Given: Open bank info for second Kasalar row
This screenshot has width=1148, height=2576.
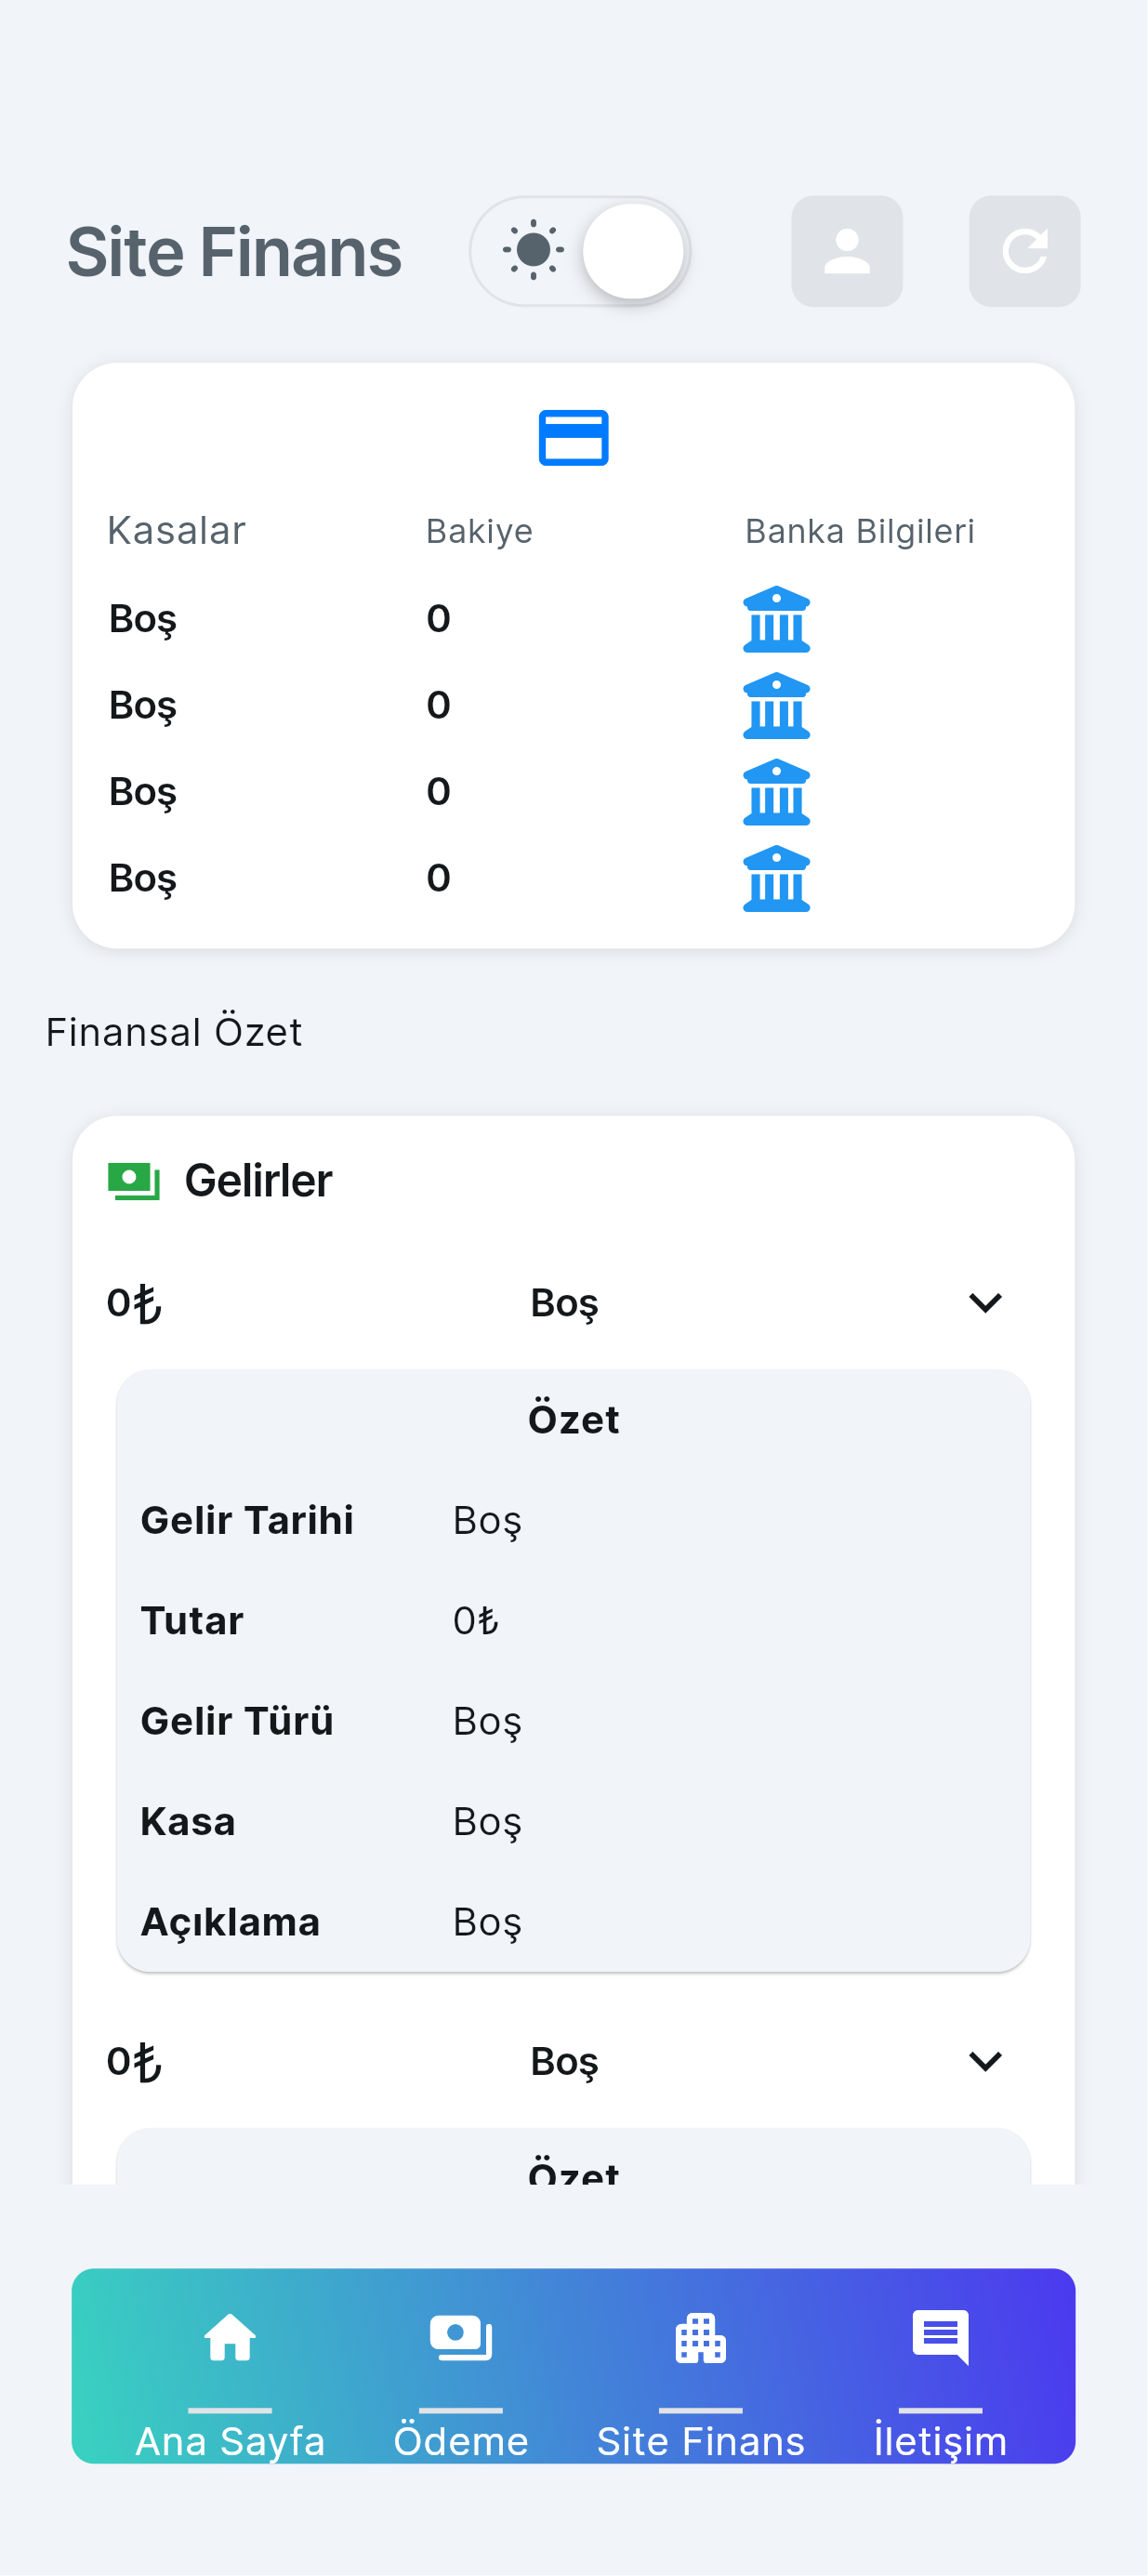Looking at the screenshot, I should pos(776,706).
